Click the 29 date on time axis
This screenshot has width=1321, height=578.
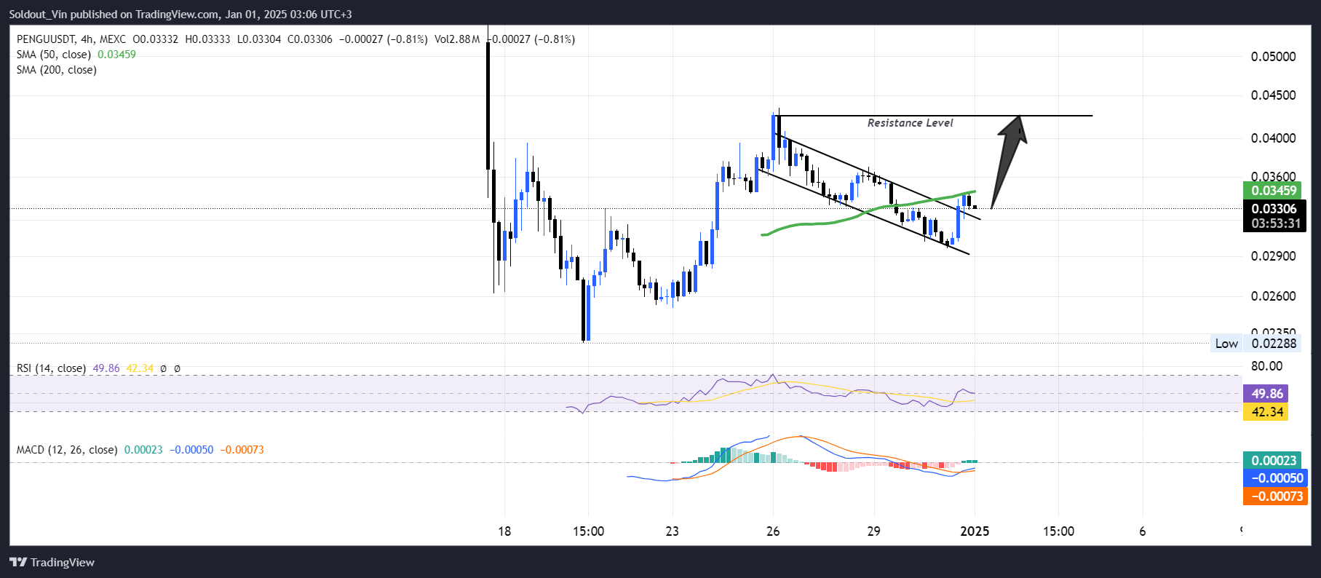click(873, 531)
